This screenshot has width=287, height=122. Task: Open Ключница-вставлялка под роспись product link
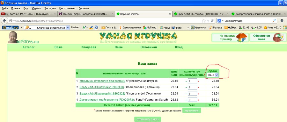102,81
